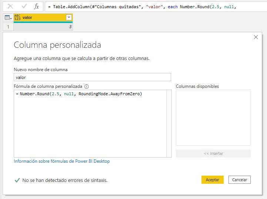This screenshot has height=199, width=267.
Task: Click the ABC123 data type icon
Action: click(17, 17)
